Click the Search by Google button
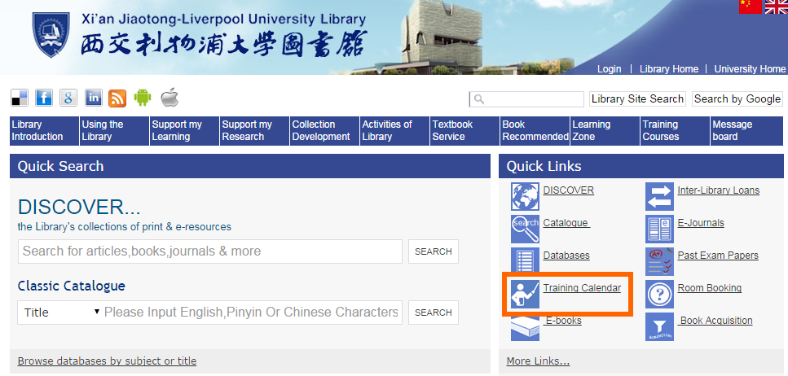The image size is (788, 376). (x=737, y=99)
